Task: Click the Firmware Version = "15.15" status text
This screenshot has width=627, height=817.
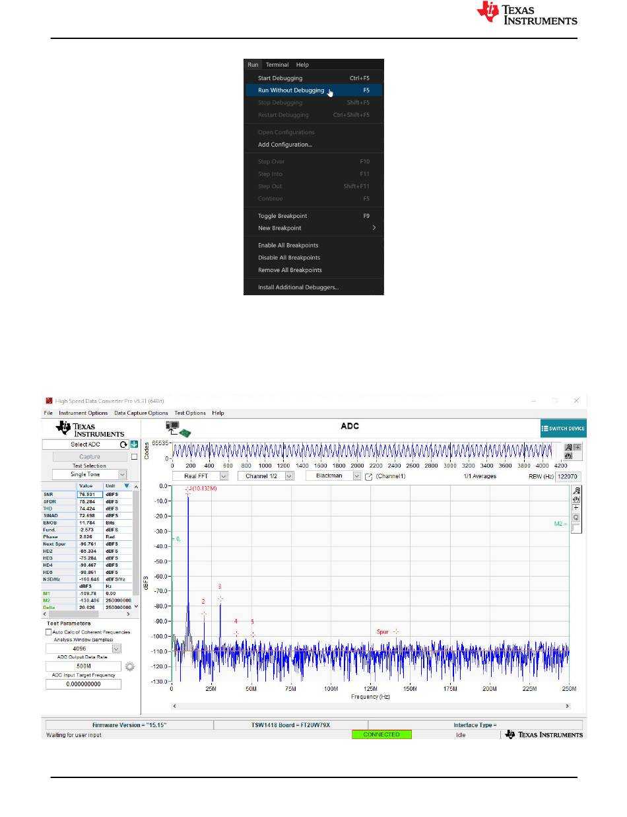Action: point(129,725)
